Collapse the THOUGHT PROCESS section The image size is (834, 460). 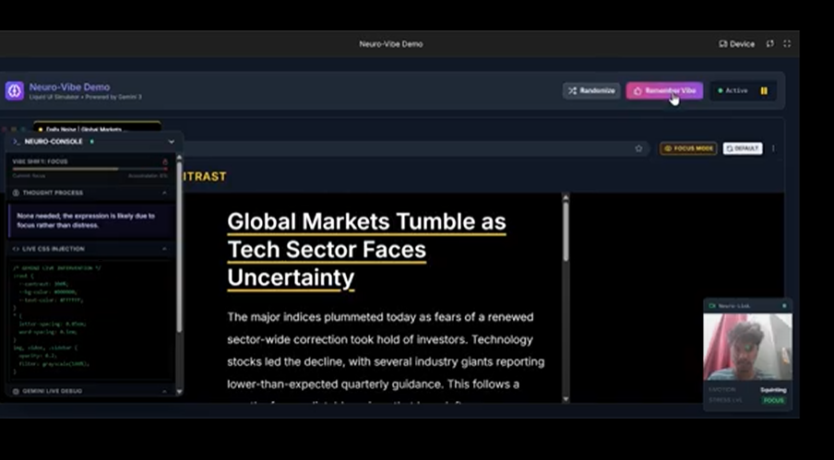click(164, 193)
